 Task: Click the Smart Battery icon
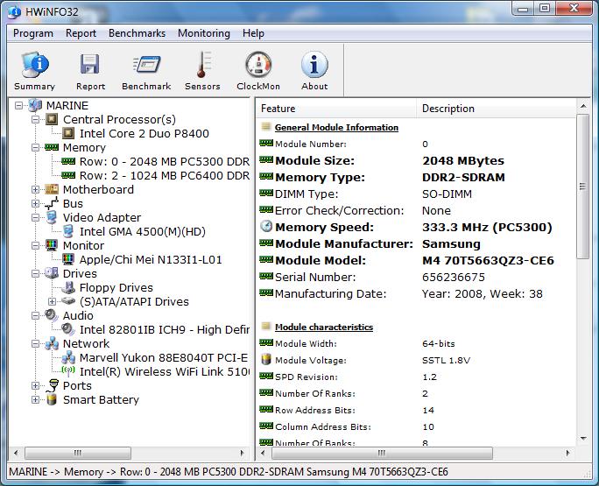[x=52, y=399]
